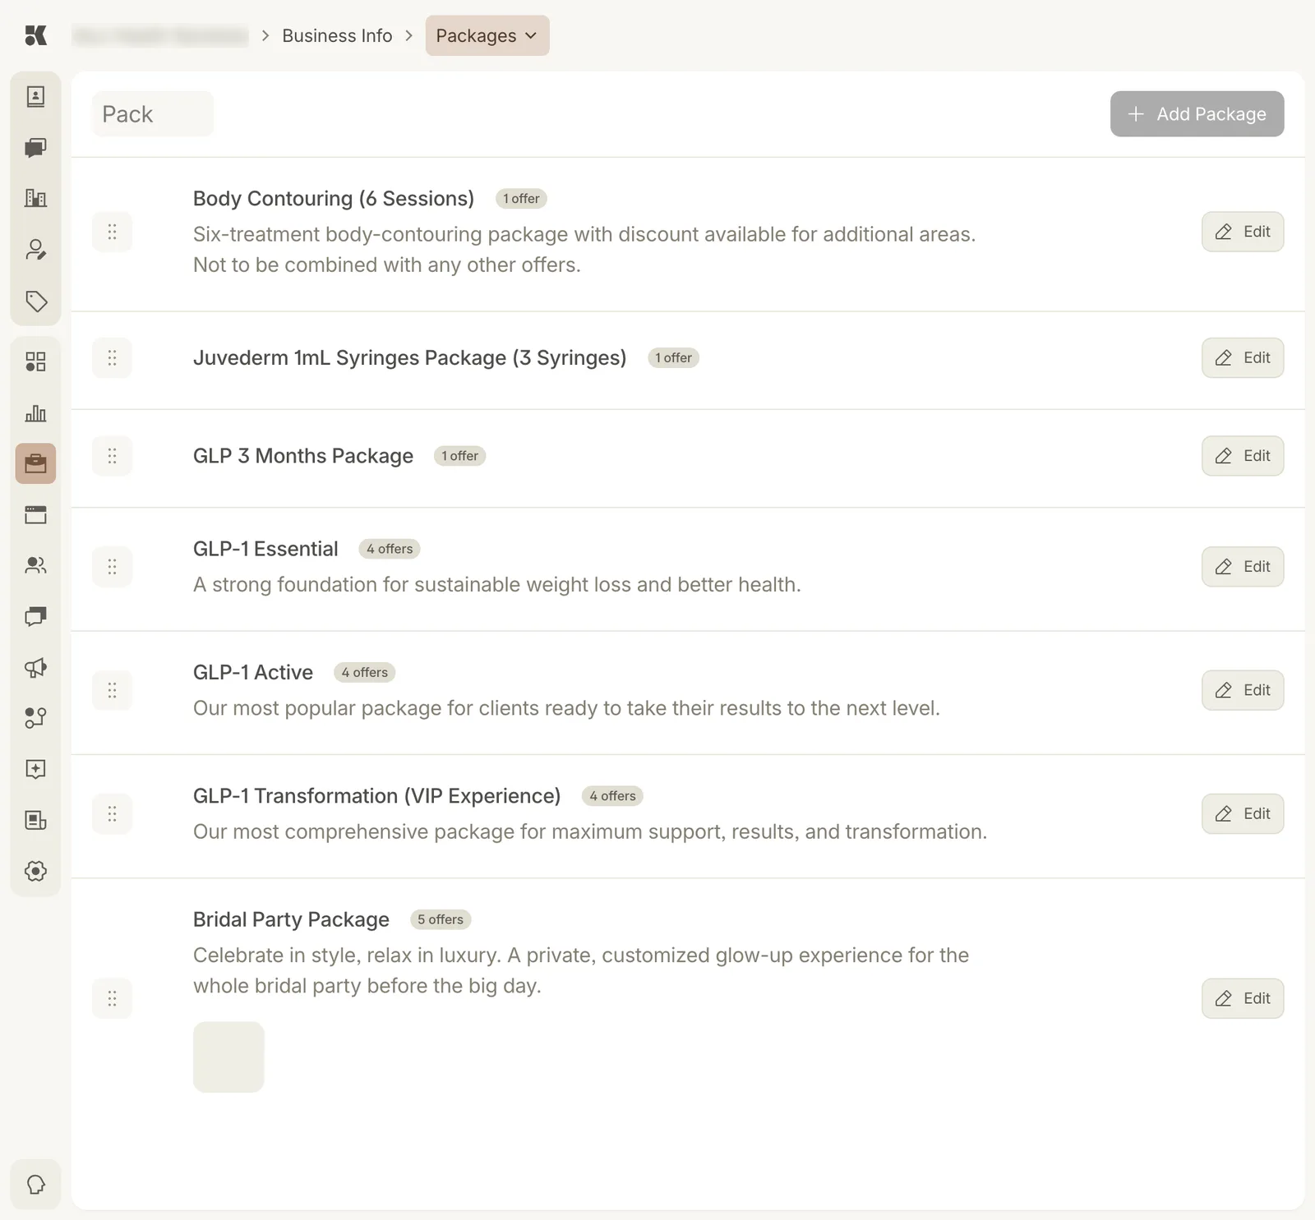Open the stacked messages sidebar icon

pyautogui.click(x=35, y=616)
